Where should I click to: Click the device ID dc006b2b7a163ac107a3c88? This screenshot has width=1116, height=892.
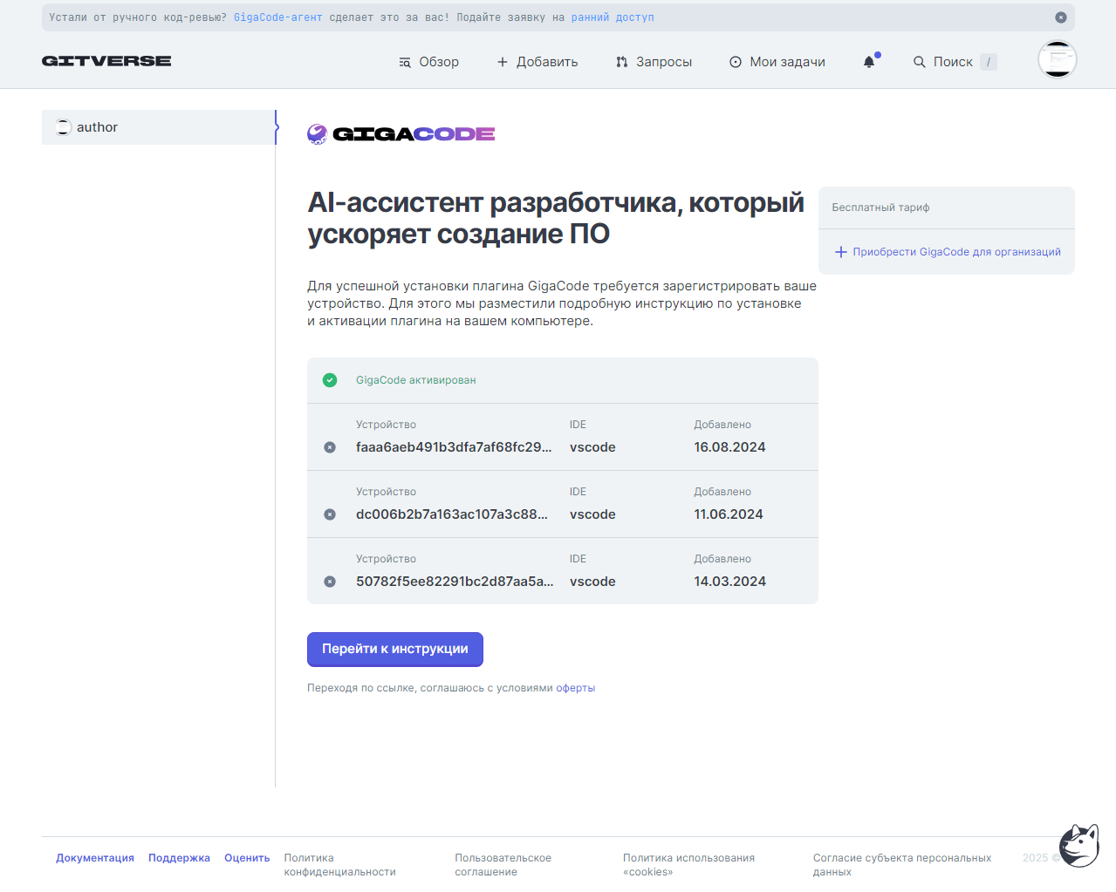452,514
